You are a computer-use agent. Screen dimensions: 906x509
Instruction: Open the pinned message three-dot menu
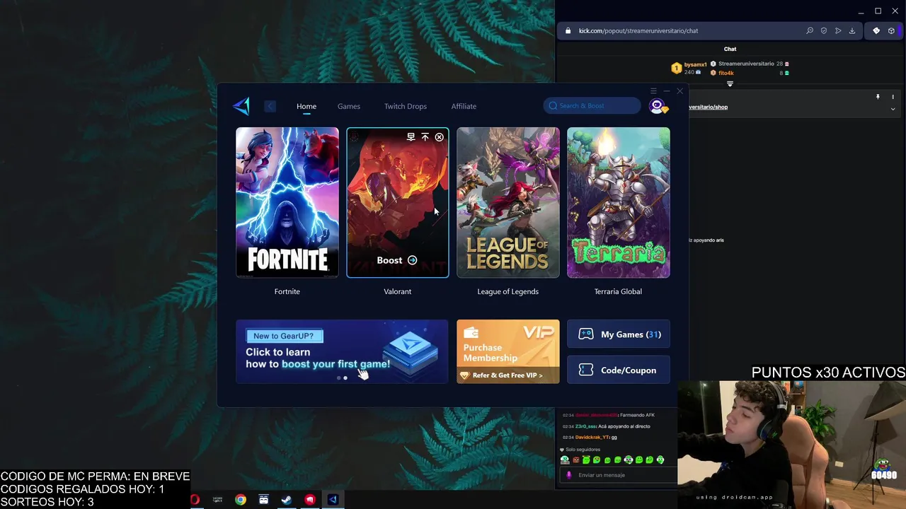(x=893, y=97)
